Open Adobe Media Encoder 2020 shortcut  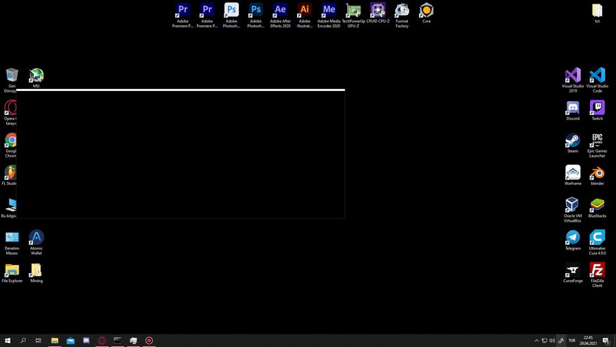[329, 15]
